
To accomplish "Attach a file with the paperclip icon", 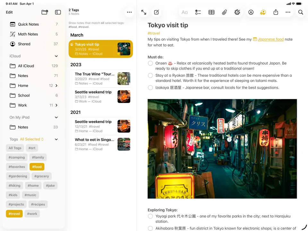I will point(225,12).
